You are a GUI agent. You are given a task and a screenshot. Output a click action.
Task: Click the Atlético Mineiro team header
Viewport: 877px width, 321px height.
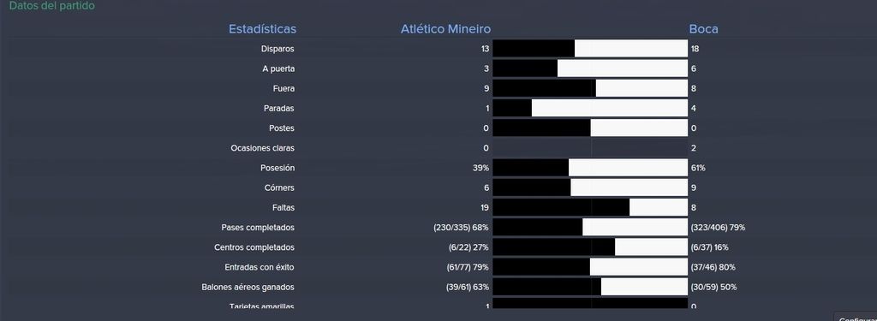pyautogui.click(x=445, y=29)
